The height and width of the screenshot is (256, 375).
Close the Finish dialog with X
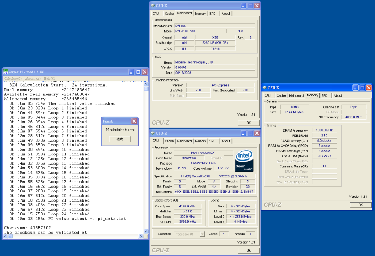[134, 121]
